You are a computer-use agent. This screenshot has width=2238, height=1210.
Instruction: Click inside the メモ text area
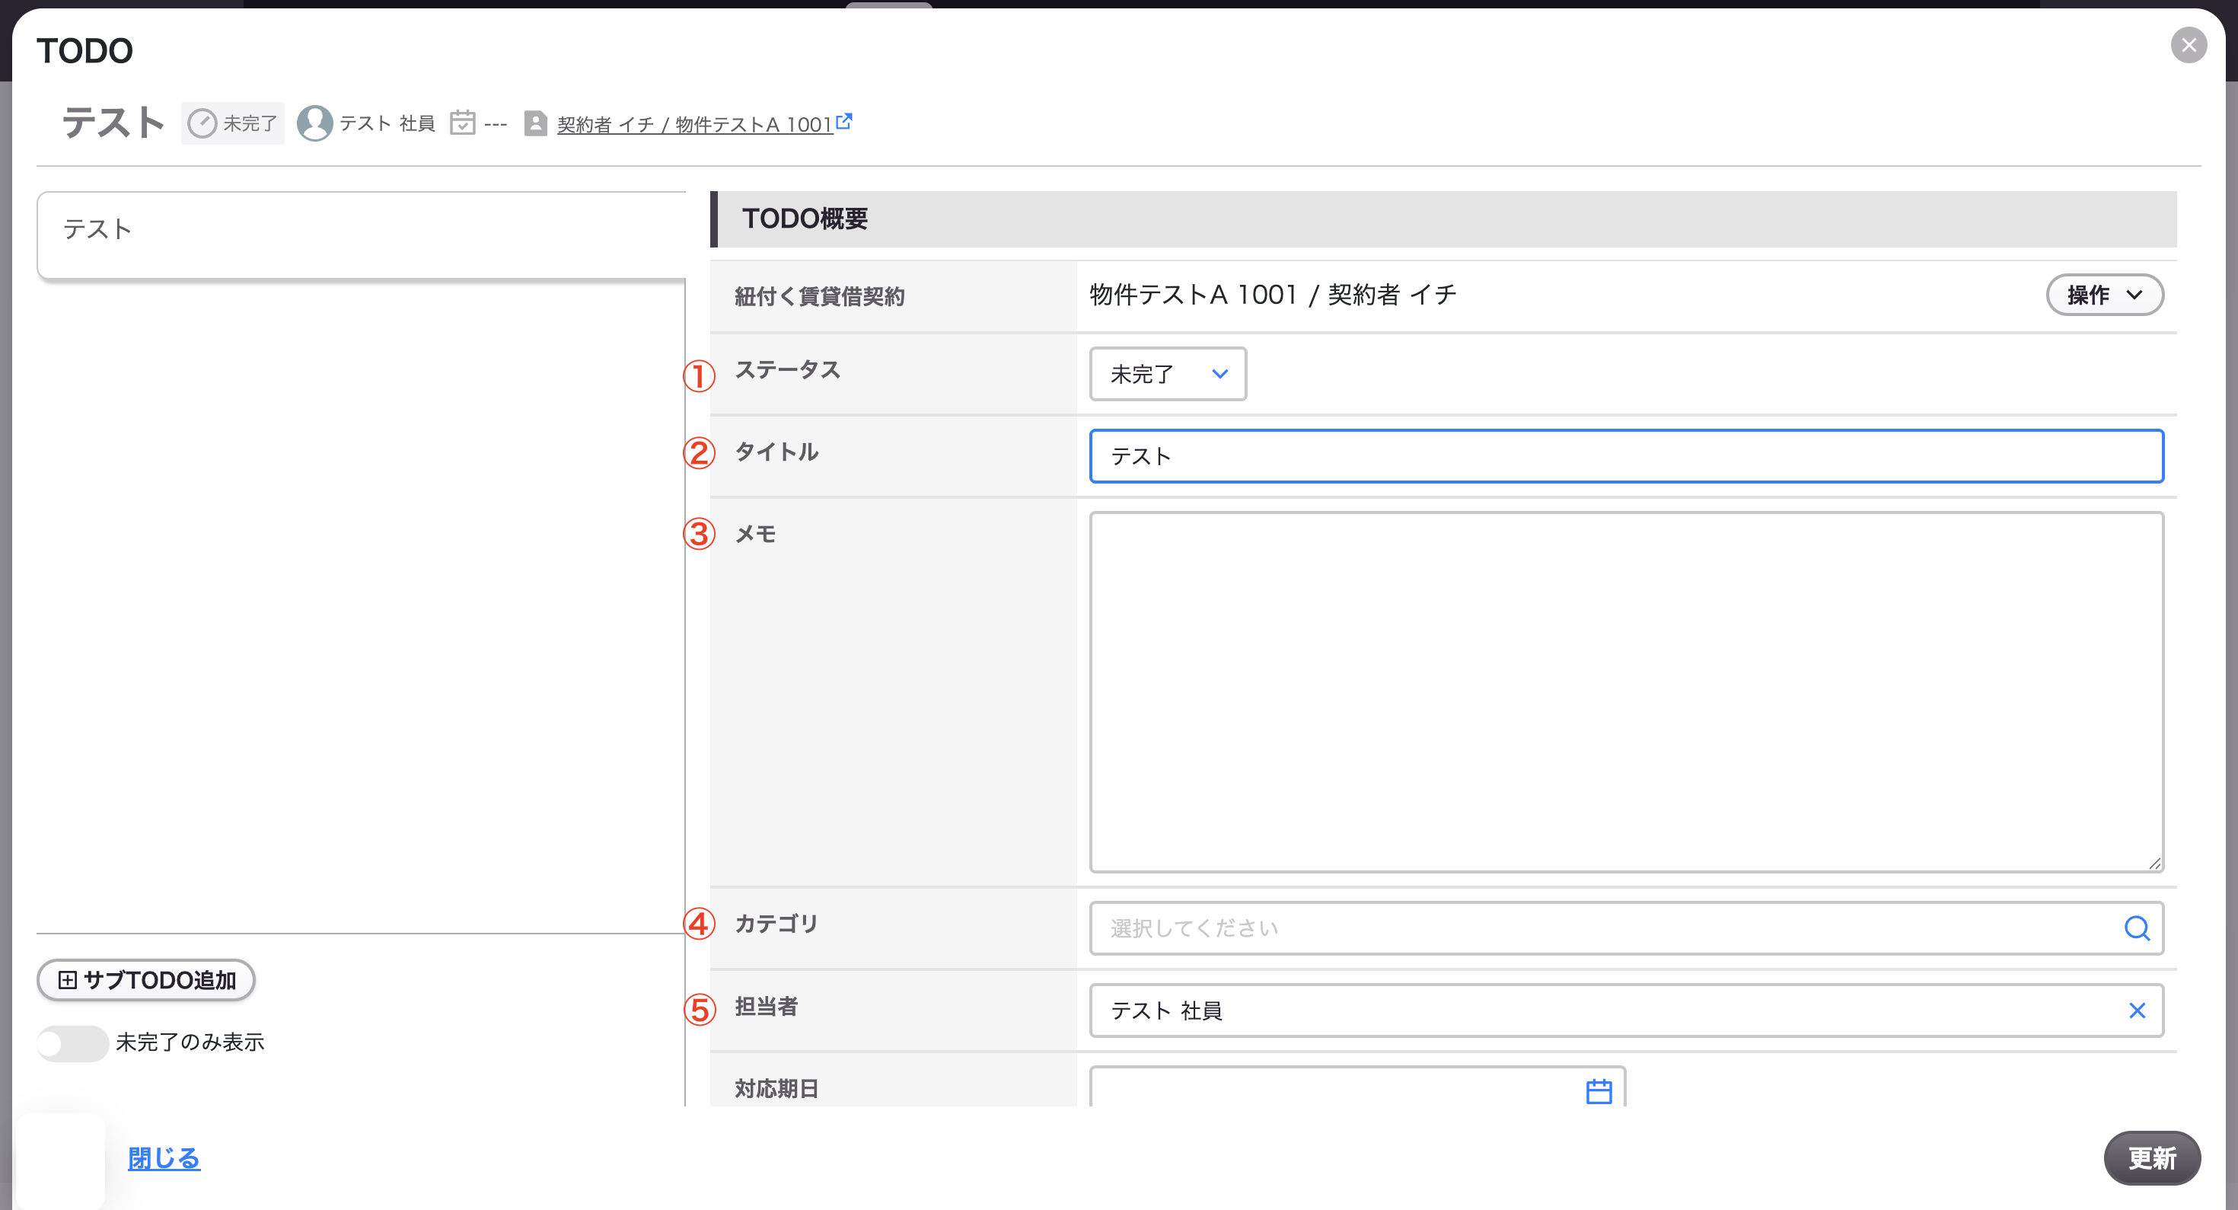(1625, 692)
